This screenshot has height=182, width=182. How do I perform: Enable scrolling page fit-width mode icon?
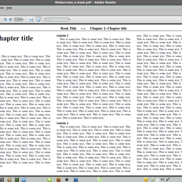(x=31, y=20)
